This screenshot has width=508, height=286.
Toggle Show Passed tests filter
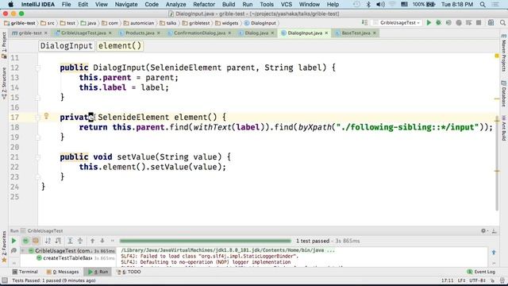pos(25,241)
